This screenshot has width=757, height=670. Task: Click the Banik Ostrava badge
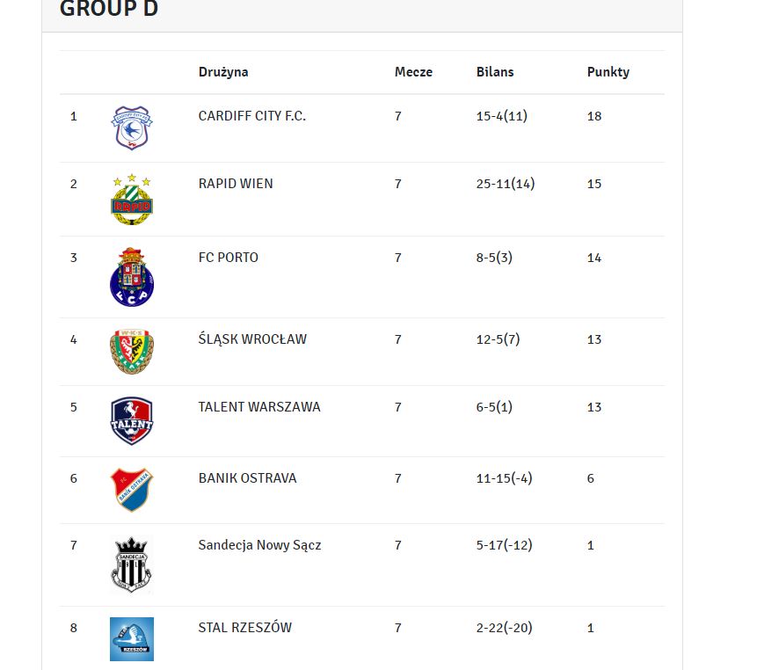(x=132, y=490)
